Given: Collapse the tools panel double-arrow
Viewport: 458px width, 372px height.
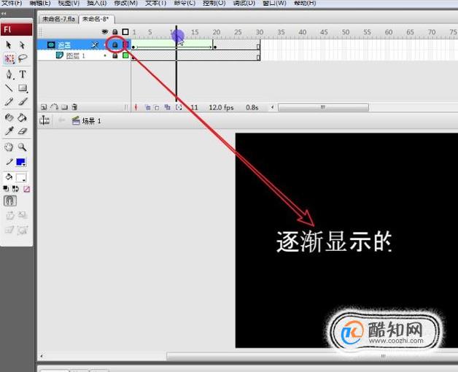Looking at the screenshot, I should pyautogui.click(x=4, y=13).
